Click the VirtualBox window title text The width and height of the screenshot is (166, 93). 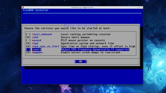[x=82, y=7]
